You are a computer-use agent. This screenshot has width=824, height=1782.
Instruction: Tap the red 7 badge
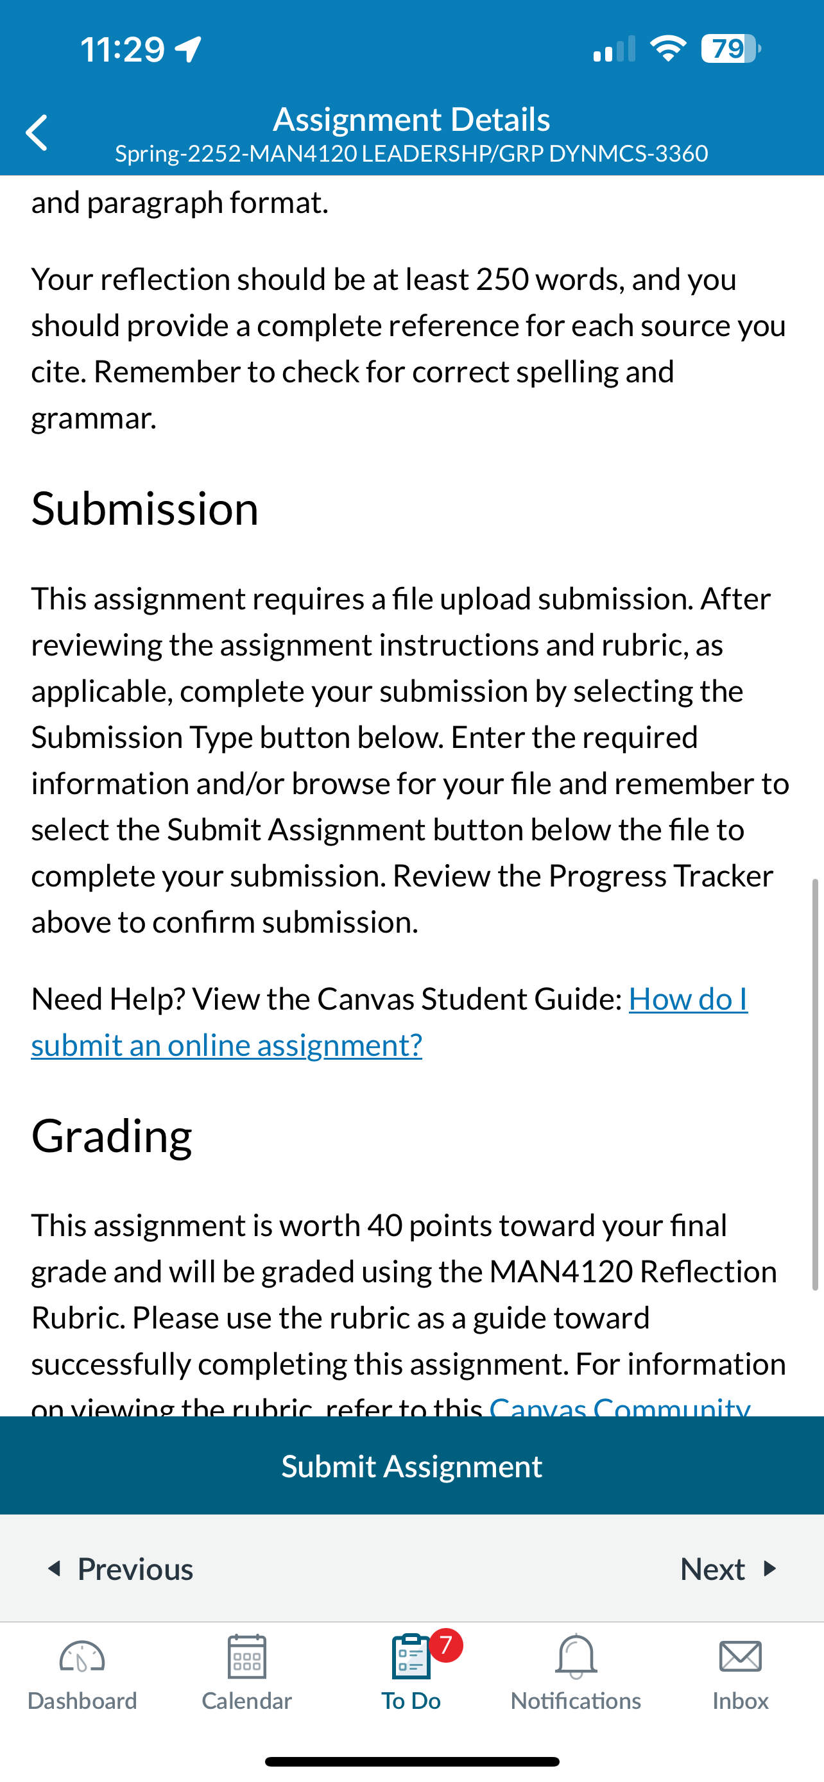click(446, 1645)
